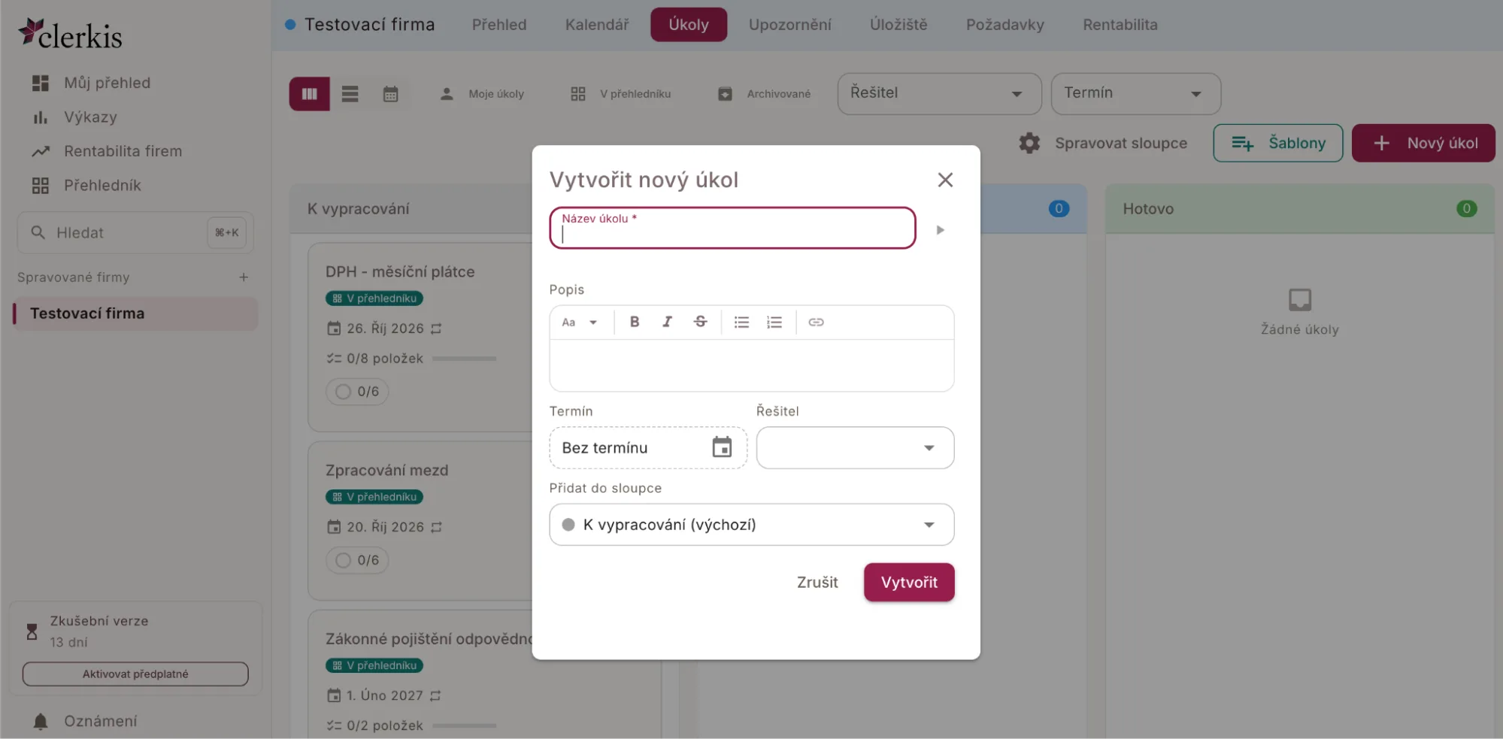Click the arrow next to task name field
Viewport: 1503px width, 739px height.
[x=940, y=230]
